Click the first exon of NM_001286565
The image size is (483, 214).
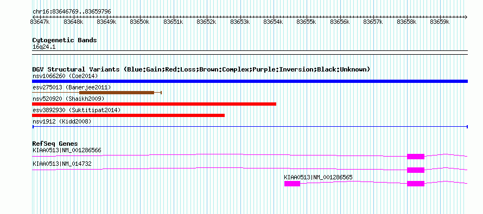point(292,184)
